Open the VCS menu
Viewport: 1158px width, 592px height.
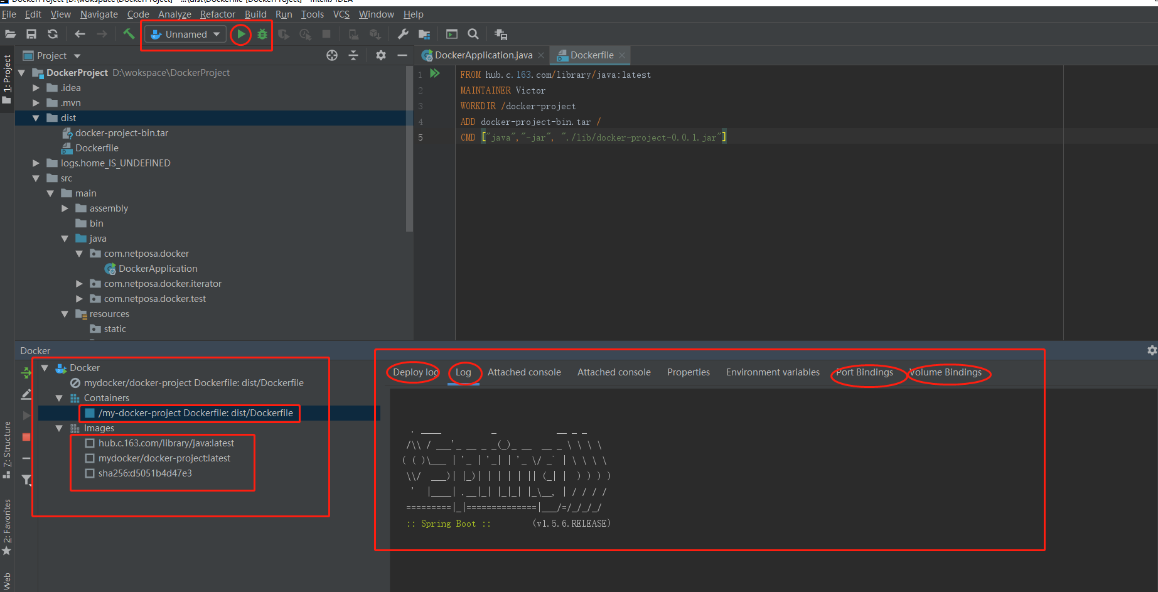[341, 14]
